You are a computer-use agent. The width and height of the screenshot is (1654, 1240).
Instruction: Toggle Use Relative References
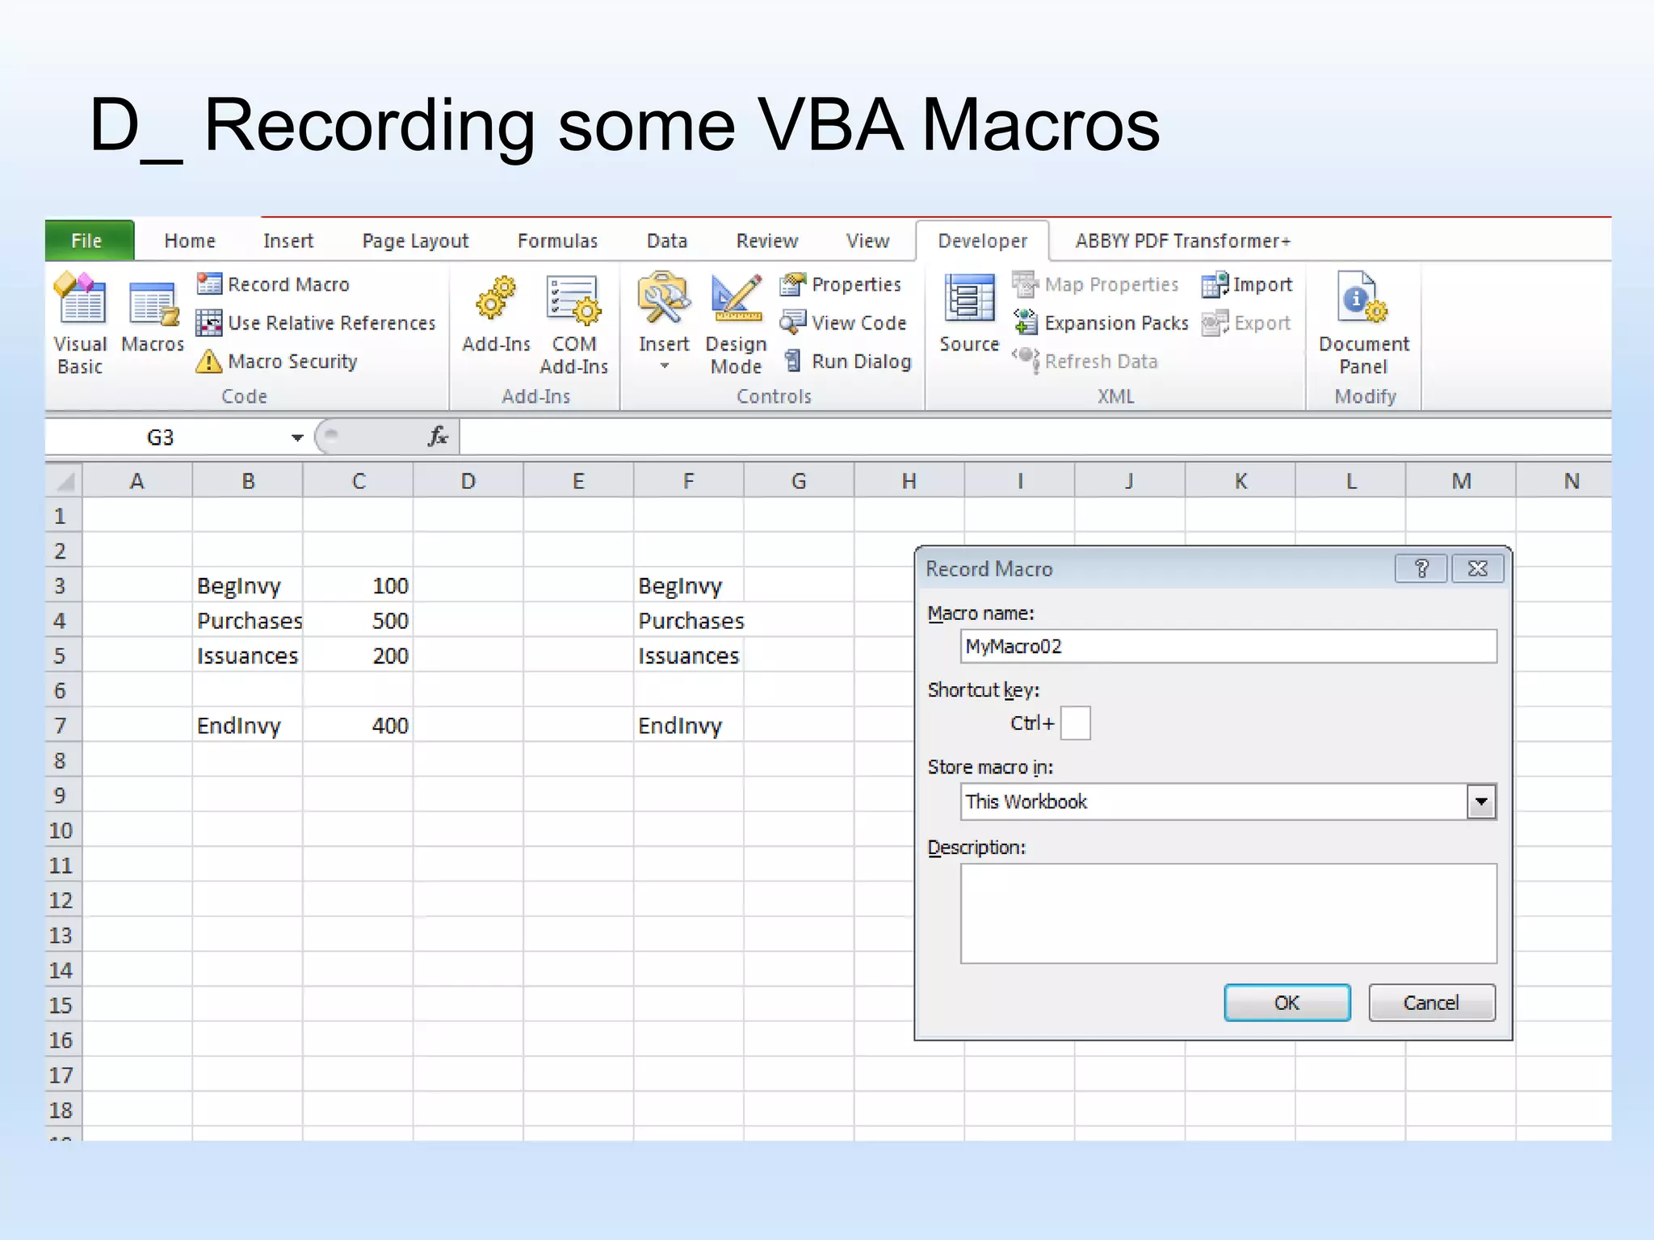[317, 323]
